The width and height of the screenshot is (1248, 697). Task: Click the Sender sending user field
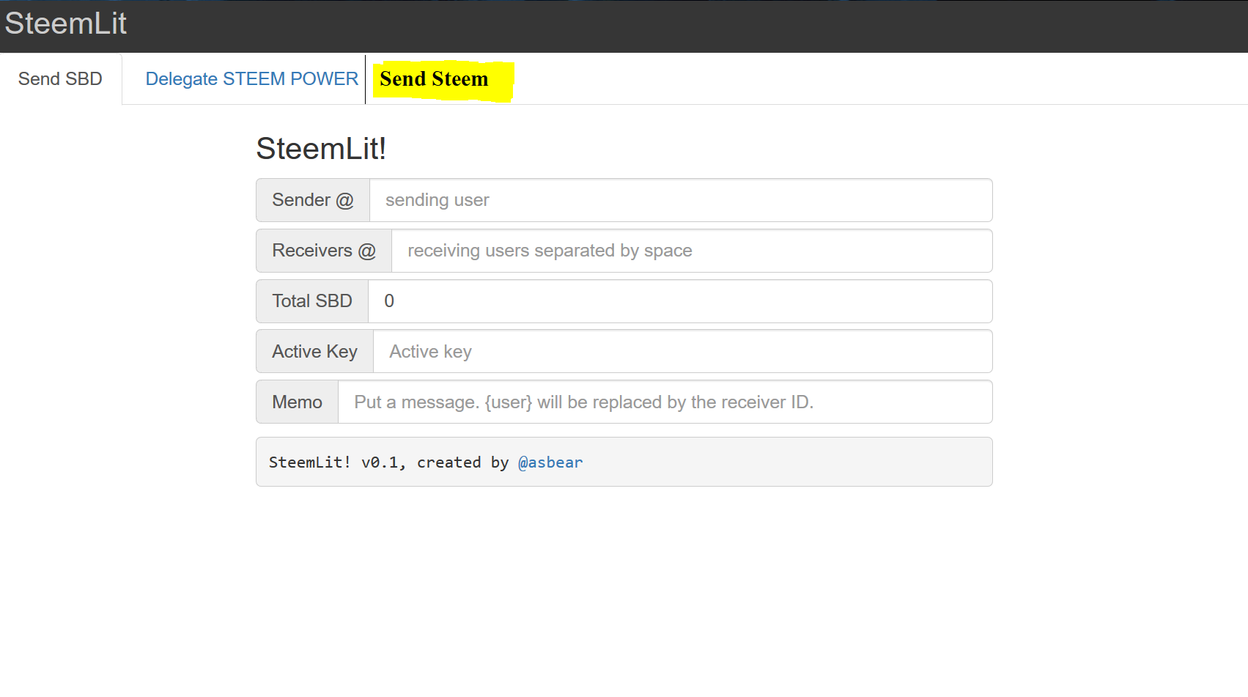click(x=681, y=200)
